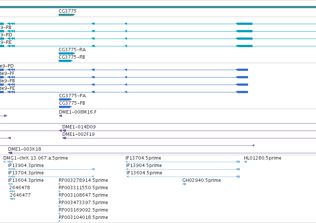This screenshot has width=316, height=223.
Task: Click the IP13904.3prime label
Action: 26,165
